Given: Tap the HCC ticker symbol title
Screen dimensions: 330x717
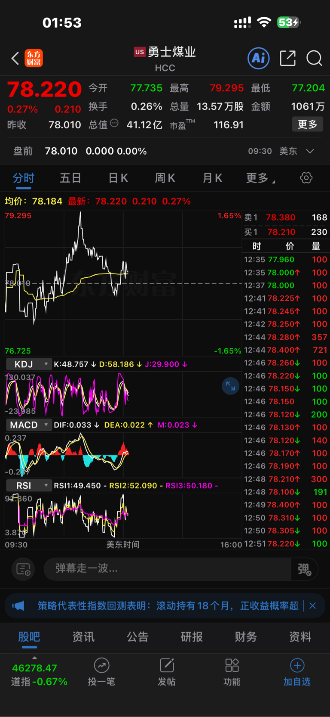Looking at the screenshot, I should pos(165,68).
